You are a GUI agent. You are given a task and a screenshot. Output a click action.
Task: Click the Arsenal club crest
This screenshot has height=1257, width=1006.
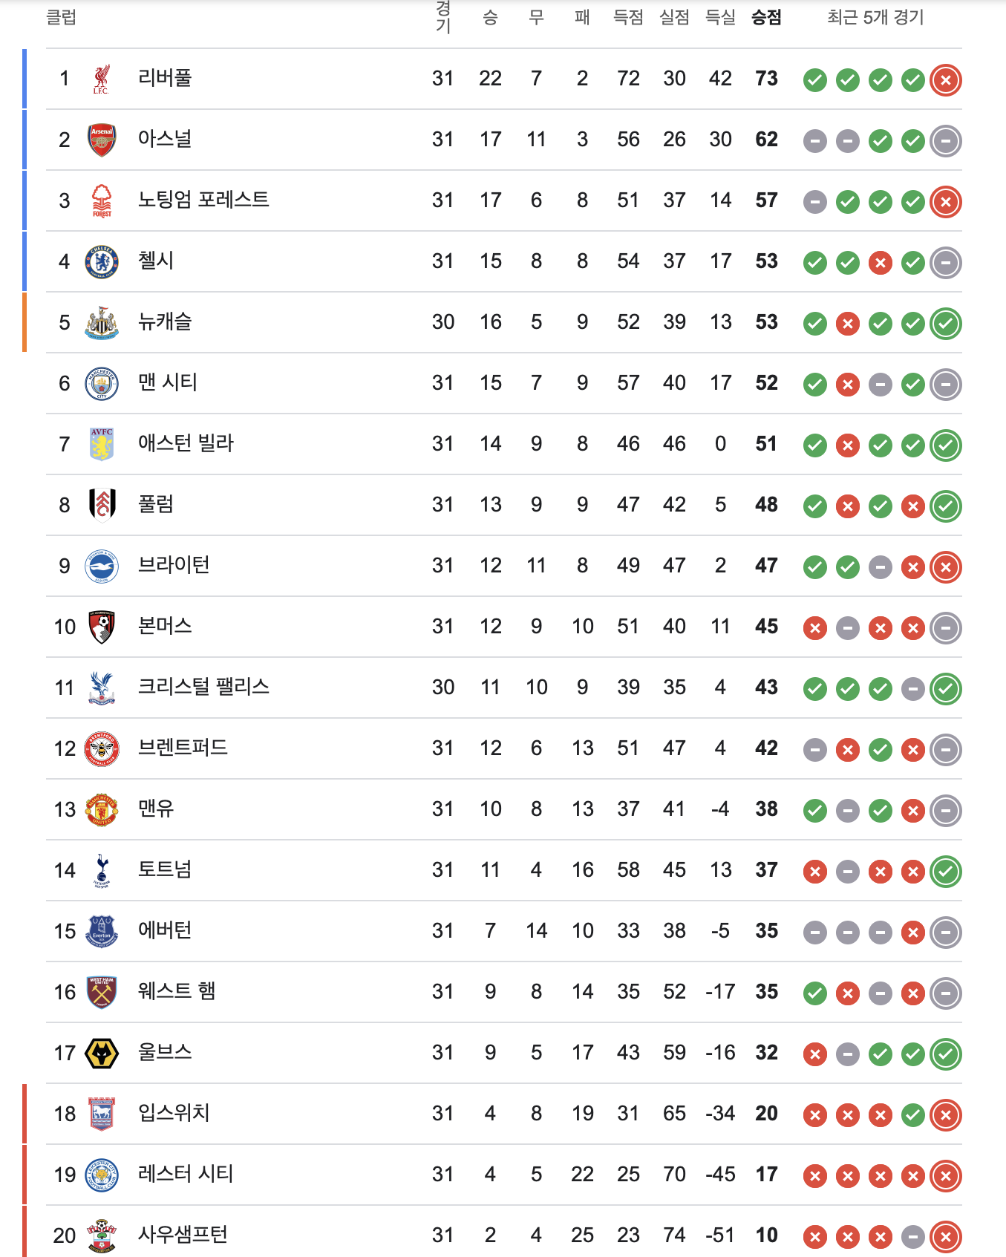[x=102, y=140]
